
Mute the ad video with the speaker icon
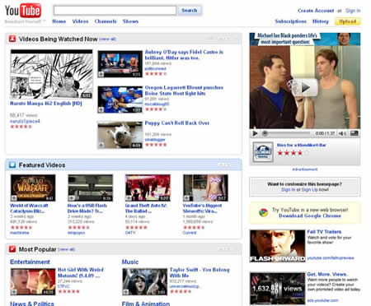342,133
